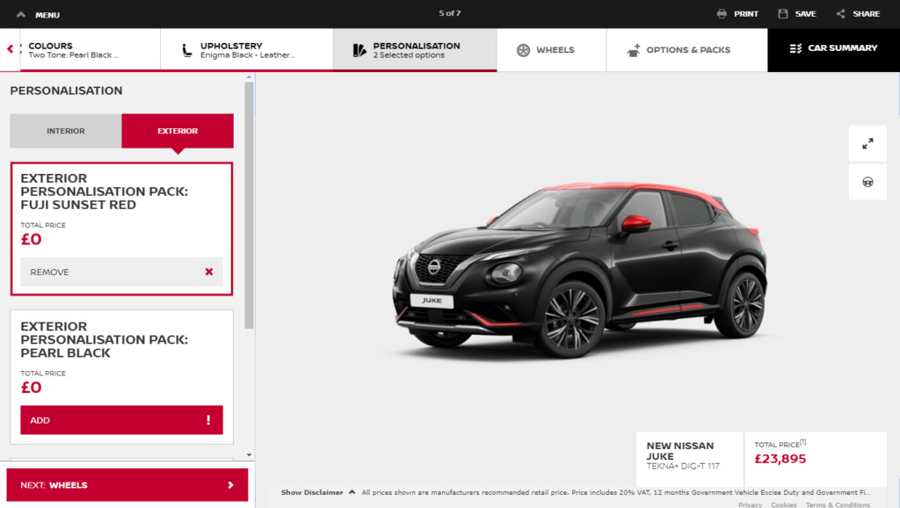
Task: Click the personalisation panel scrollbar thumb
Action: pos(249,205)
